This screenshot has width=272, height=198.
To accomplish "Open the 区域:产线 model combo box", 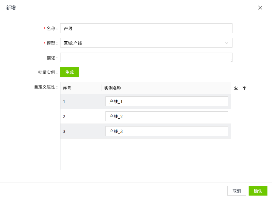I will (x=146, y=43).
